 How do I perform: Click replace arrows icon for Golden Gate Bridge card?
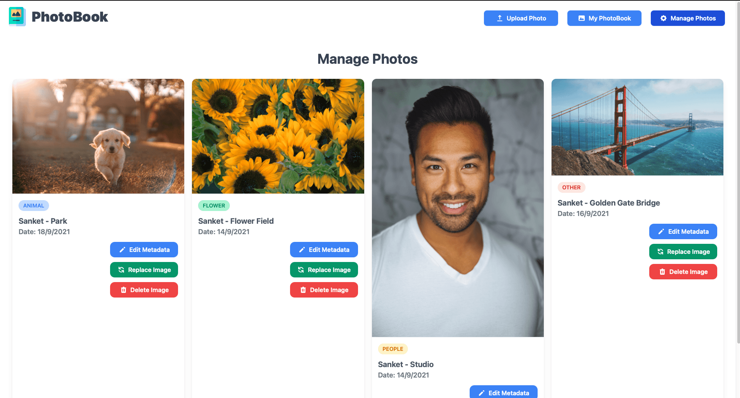660,252
